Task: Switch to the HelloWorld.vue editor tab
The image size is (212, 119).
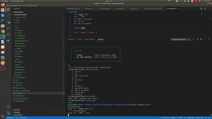Action: [x=75, y=9]
